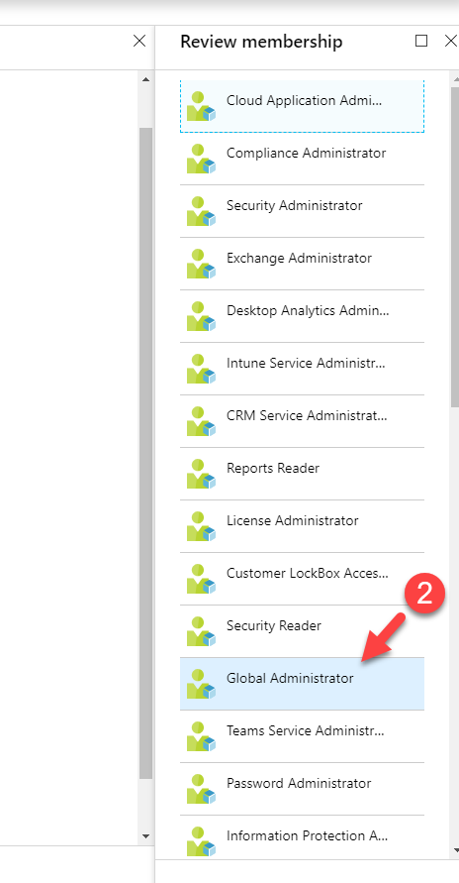Click the left panel scrollbar up arrow
459x883 pixels.
click(x=145, y=79)
